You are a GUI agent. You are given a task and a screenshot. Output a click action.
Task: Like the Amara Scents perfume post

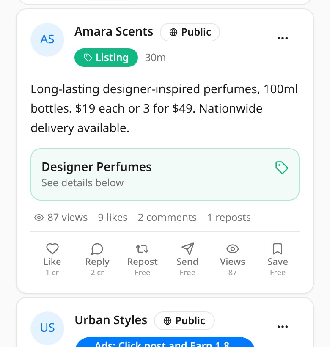[52, 259]
